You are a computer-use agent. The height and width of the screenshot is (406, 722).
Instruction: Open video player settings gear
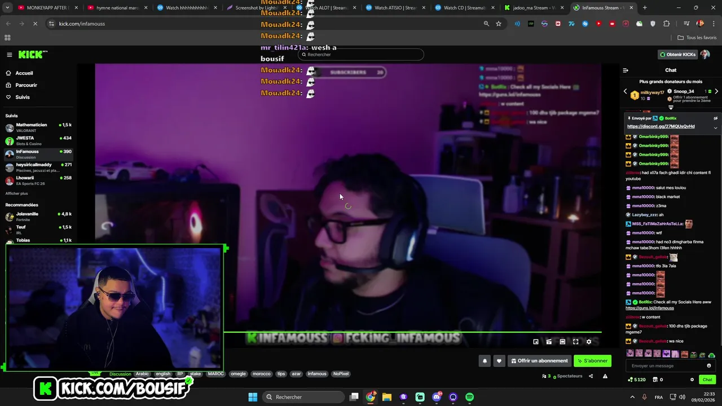[x=589, y=342]
